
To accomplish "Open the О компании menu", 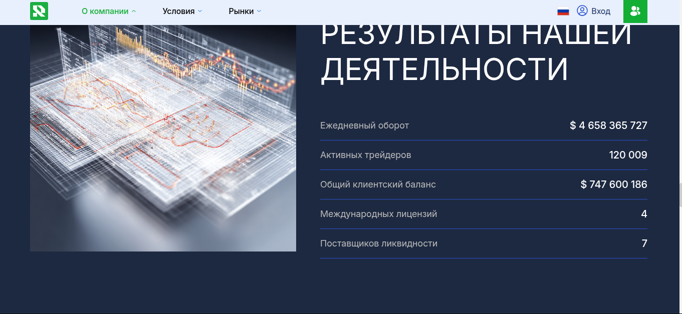I will [105, 11].
